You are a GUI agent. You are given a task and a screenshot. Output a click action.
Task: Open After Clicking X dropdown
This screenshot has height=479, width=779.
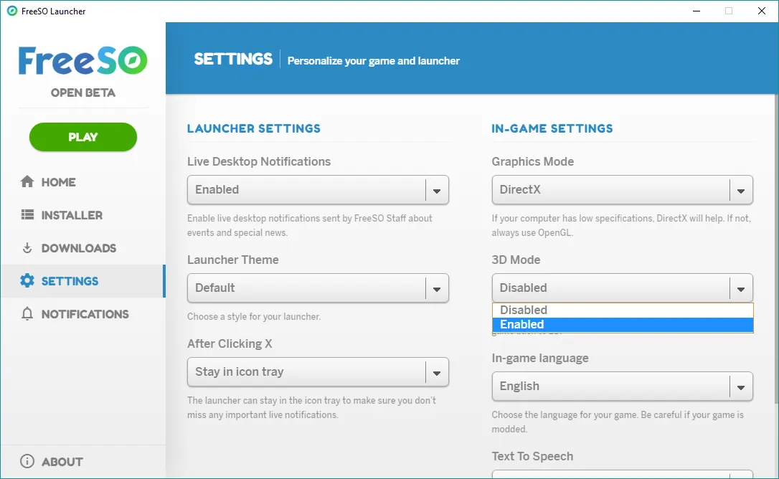click(318, 371)
